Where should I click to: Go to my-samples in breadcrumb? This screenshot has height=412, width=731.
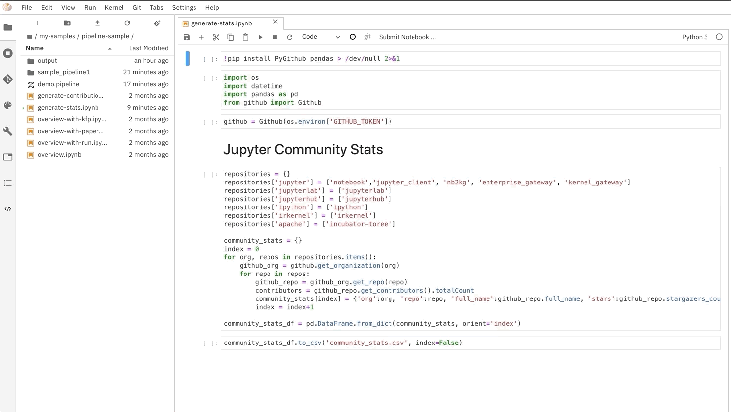click(x=57, y=36)
